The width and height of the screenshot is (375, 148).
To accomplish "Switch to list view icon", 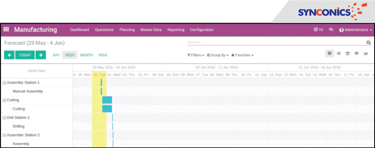I will pos(339,54).
